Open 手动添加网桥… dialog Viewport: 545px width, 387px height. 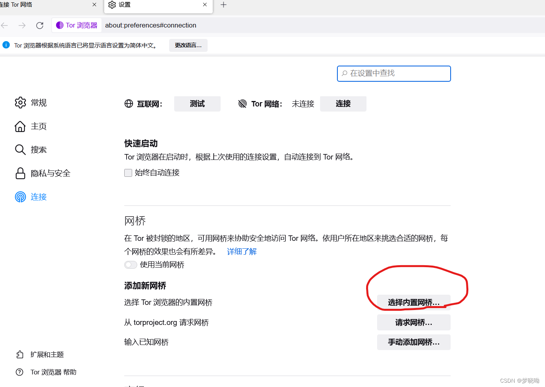(x=414, y=342)
